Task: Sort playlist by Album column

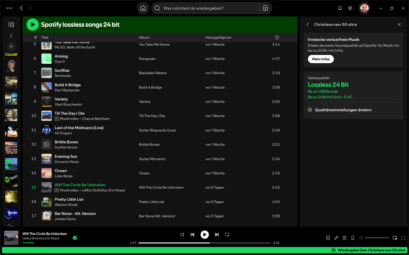Action: point(144,37)
